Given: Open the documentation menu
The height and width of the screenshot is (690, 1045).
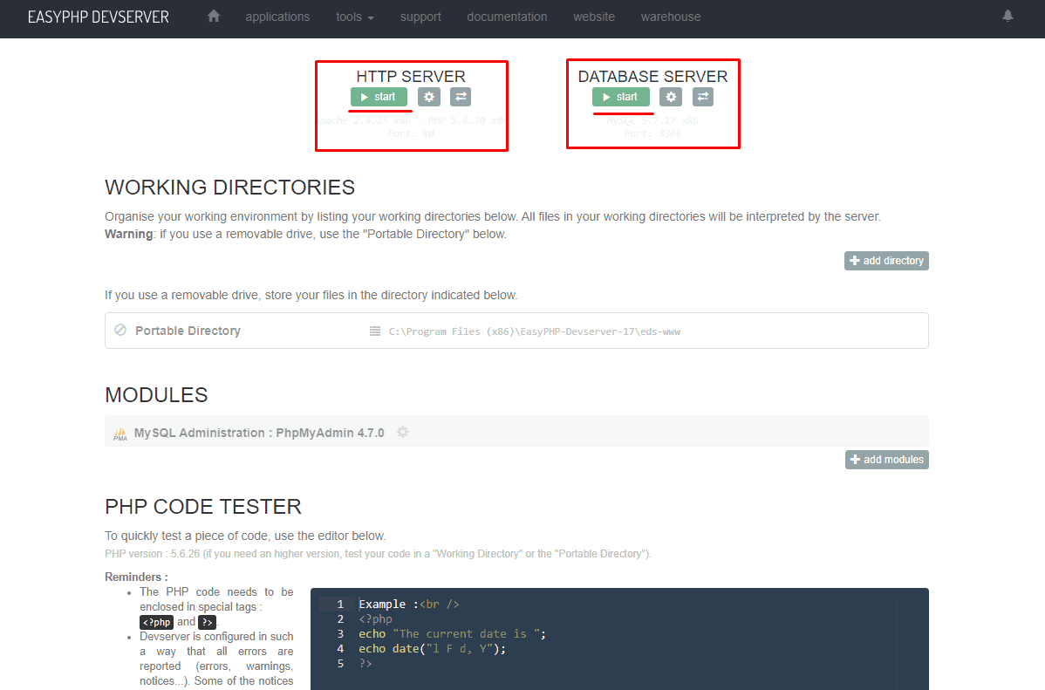Looking at the screenshot, I should click(x=507, y=16).
